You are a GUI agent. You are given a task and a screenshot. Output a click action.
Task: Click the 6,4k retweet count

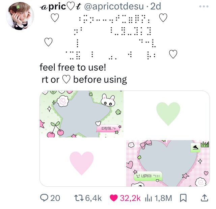point(93,198)
